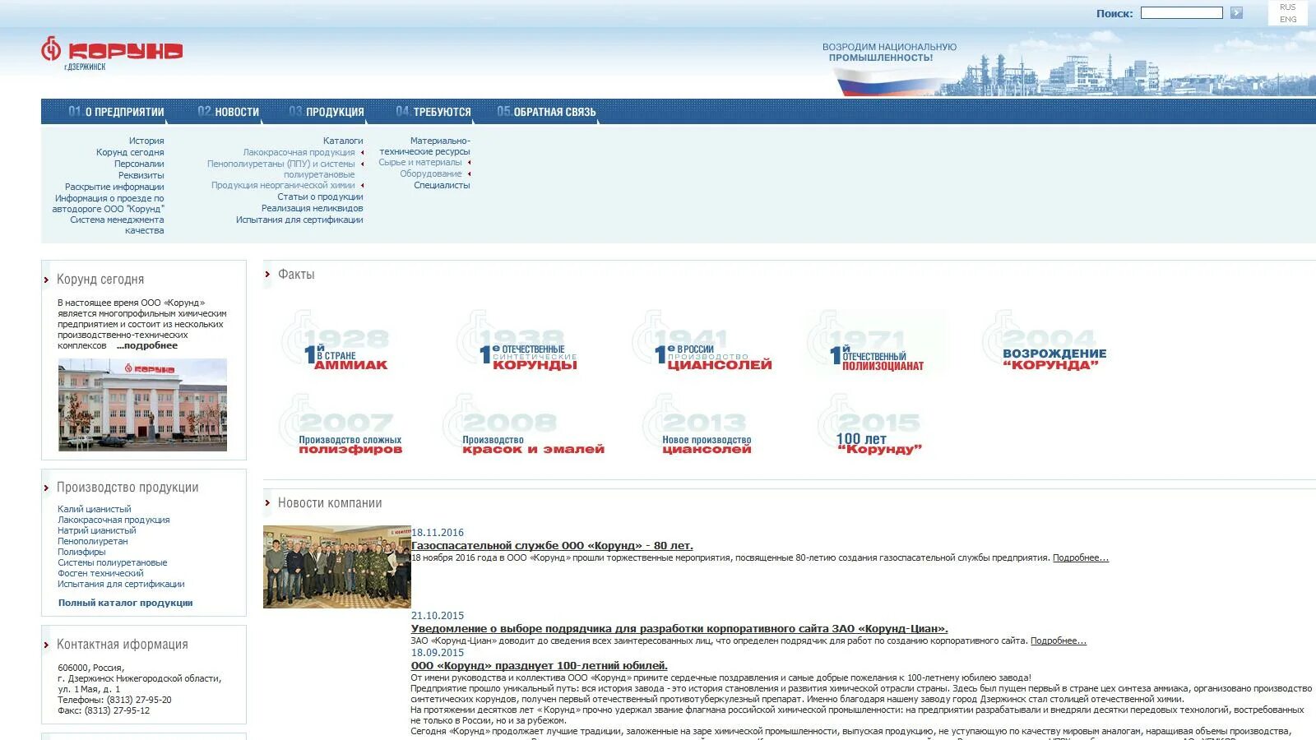Click the Корунд logo in the header

pyautogui.click(x=112, y=53)
